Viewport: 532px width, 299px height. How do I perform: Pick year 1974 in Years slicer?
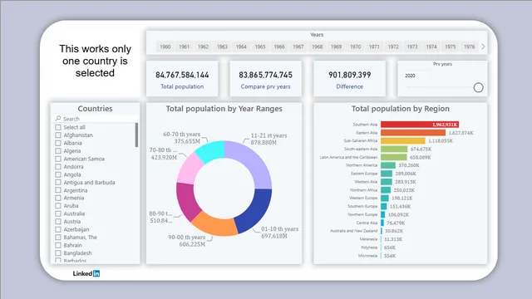coord(431,47)
